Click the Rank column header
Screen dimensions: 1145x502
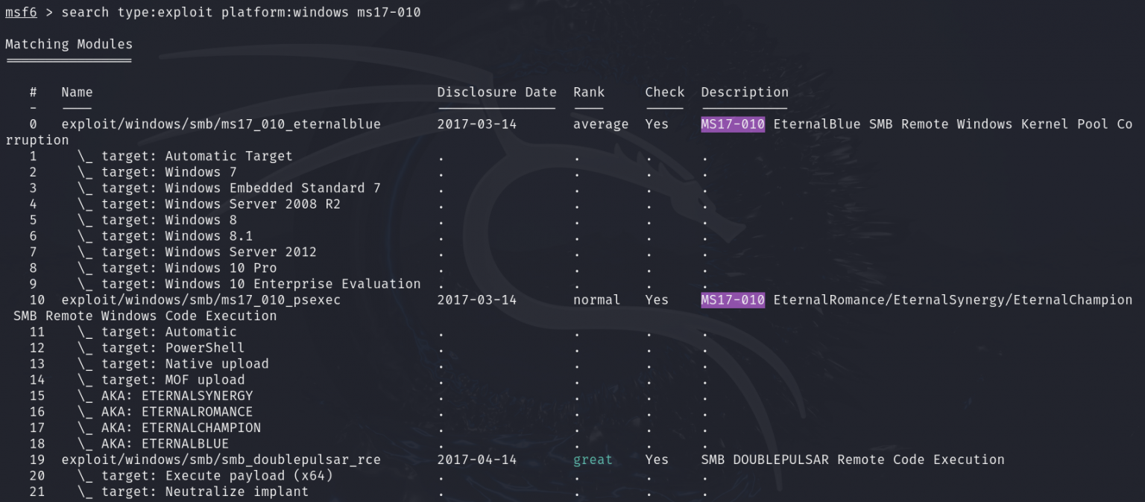[x=589, y=92]
